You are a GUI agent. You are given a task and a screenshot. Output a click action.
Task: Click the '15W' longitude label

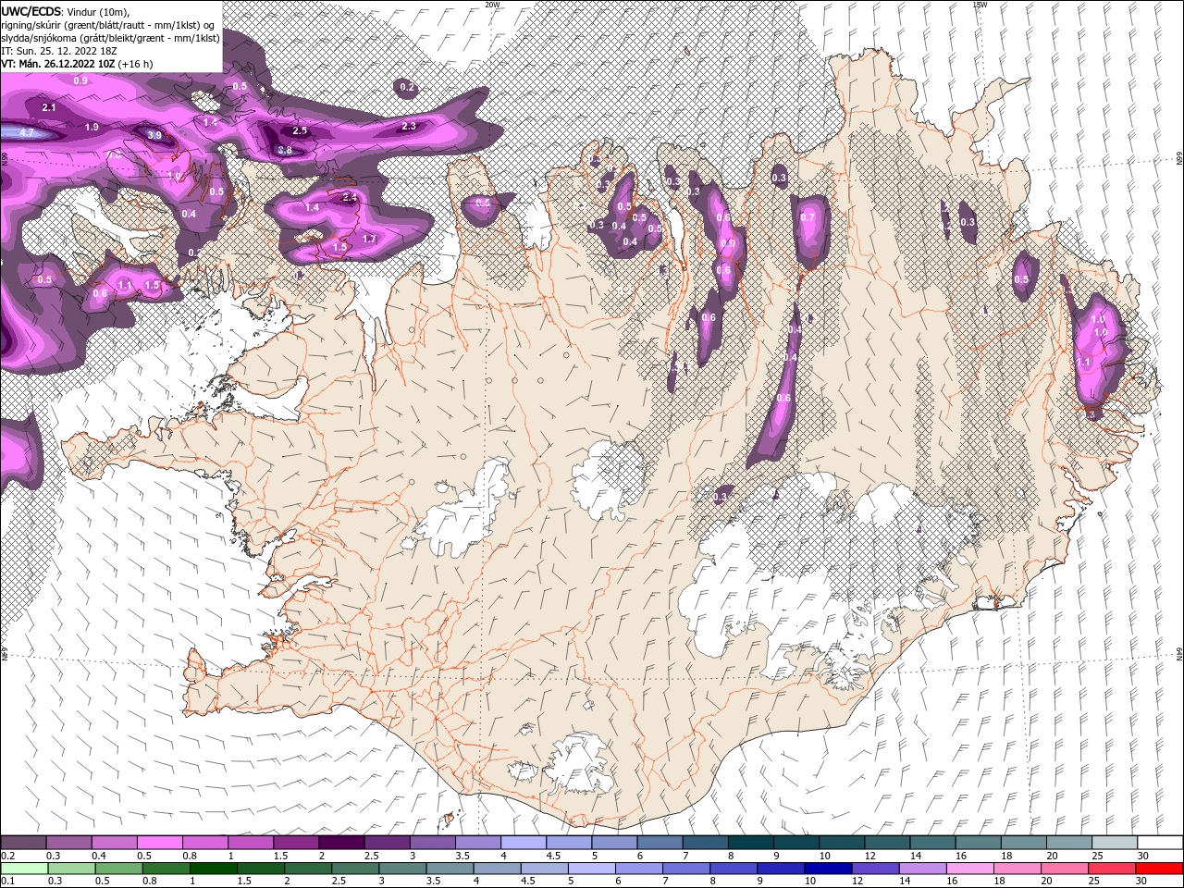(979, 5)
